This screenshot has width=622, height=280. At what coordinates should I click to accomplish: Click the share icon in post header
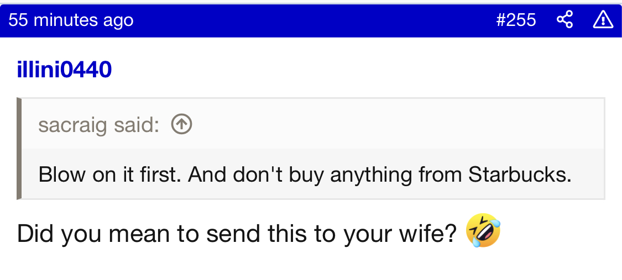point(564,20)
